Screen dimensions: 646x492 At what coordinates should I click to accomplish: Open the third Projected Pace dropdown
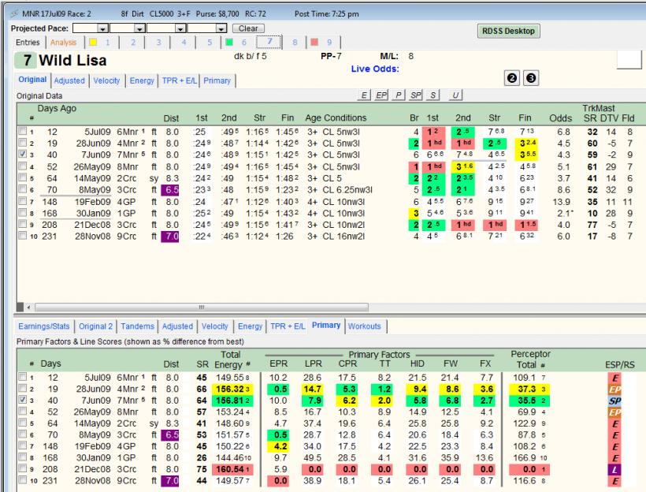180,28
